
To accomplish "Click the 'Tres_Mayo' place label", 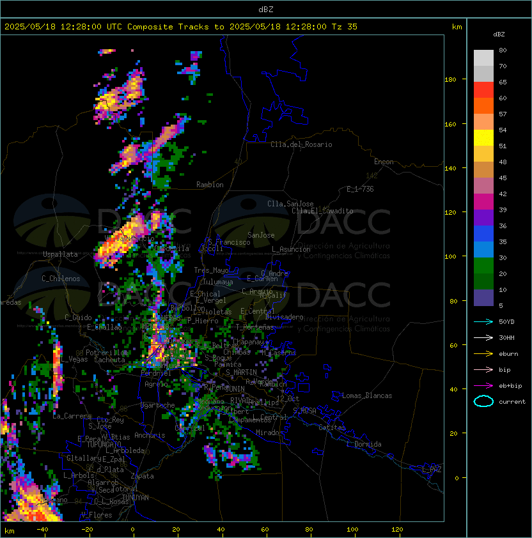I will (x=211, y=270).
